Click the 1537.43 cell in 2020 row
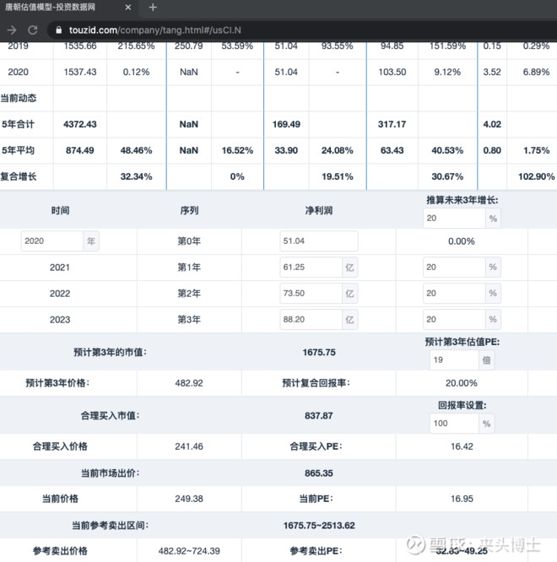The width and height of the screenshot is (557, 562). click(x=80, y=72)
